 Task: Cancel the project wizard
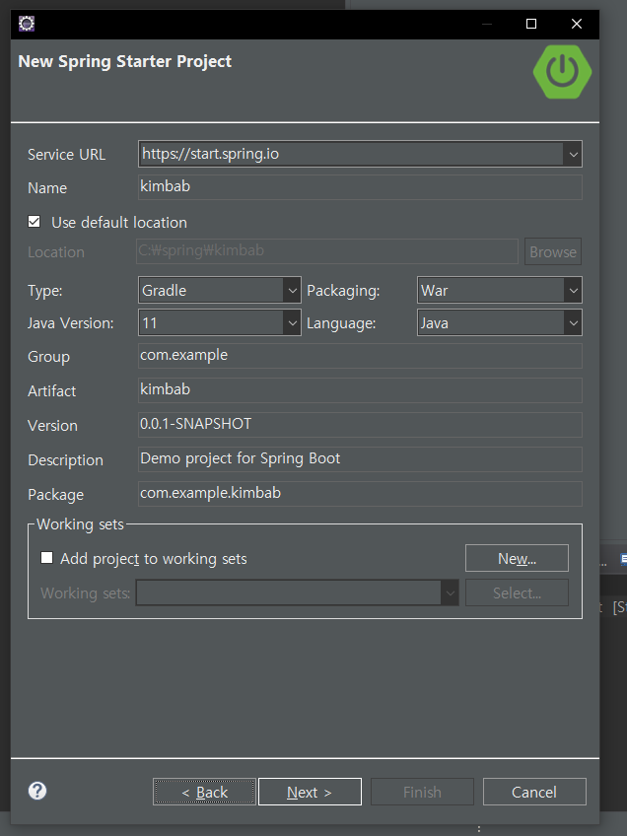[x=534, y=792]
